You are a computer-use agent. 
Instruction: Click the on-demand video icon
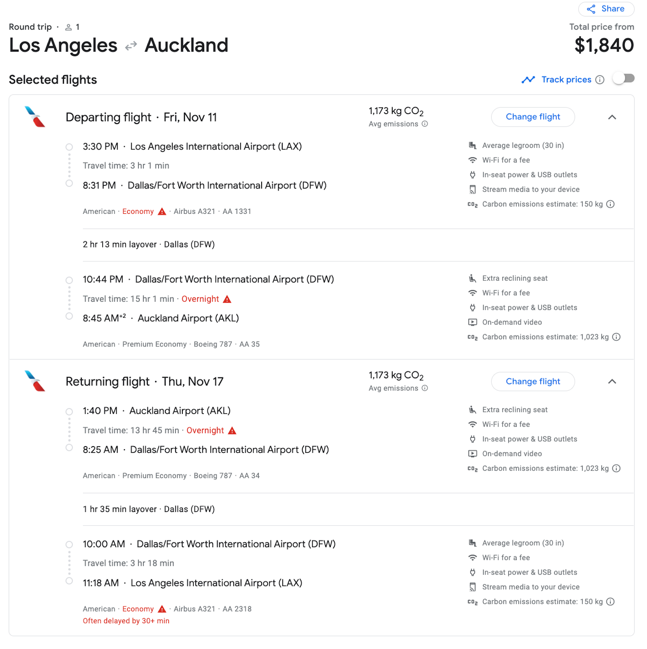[x=472, y=322]
